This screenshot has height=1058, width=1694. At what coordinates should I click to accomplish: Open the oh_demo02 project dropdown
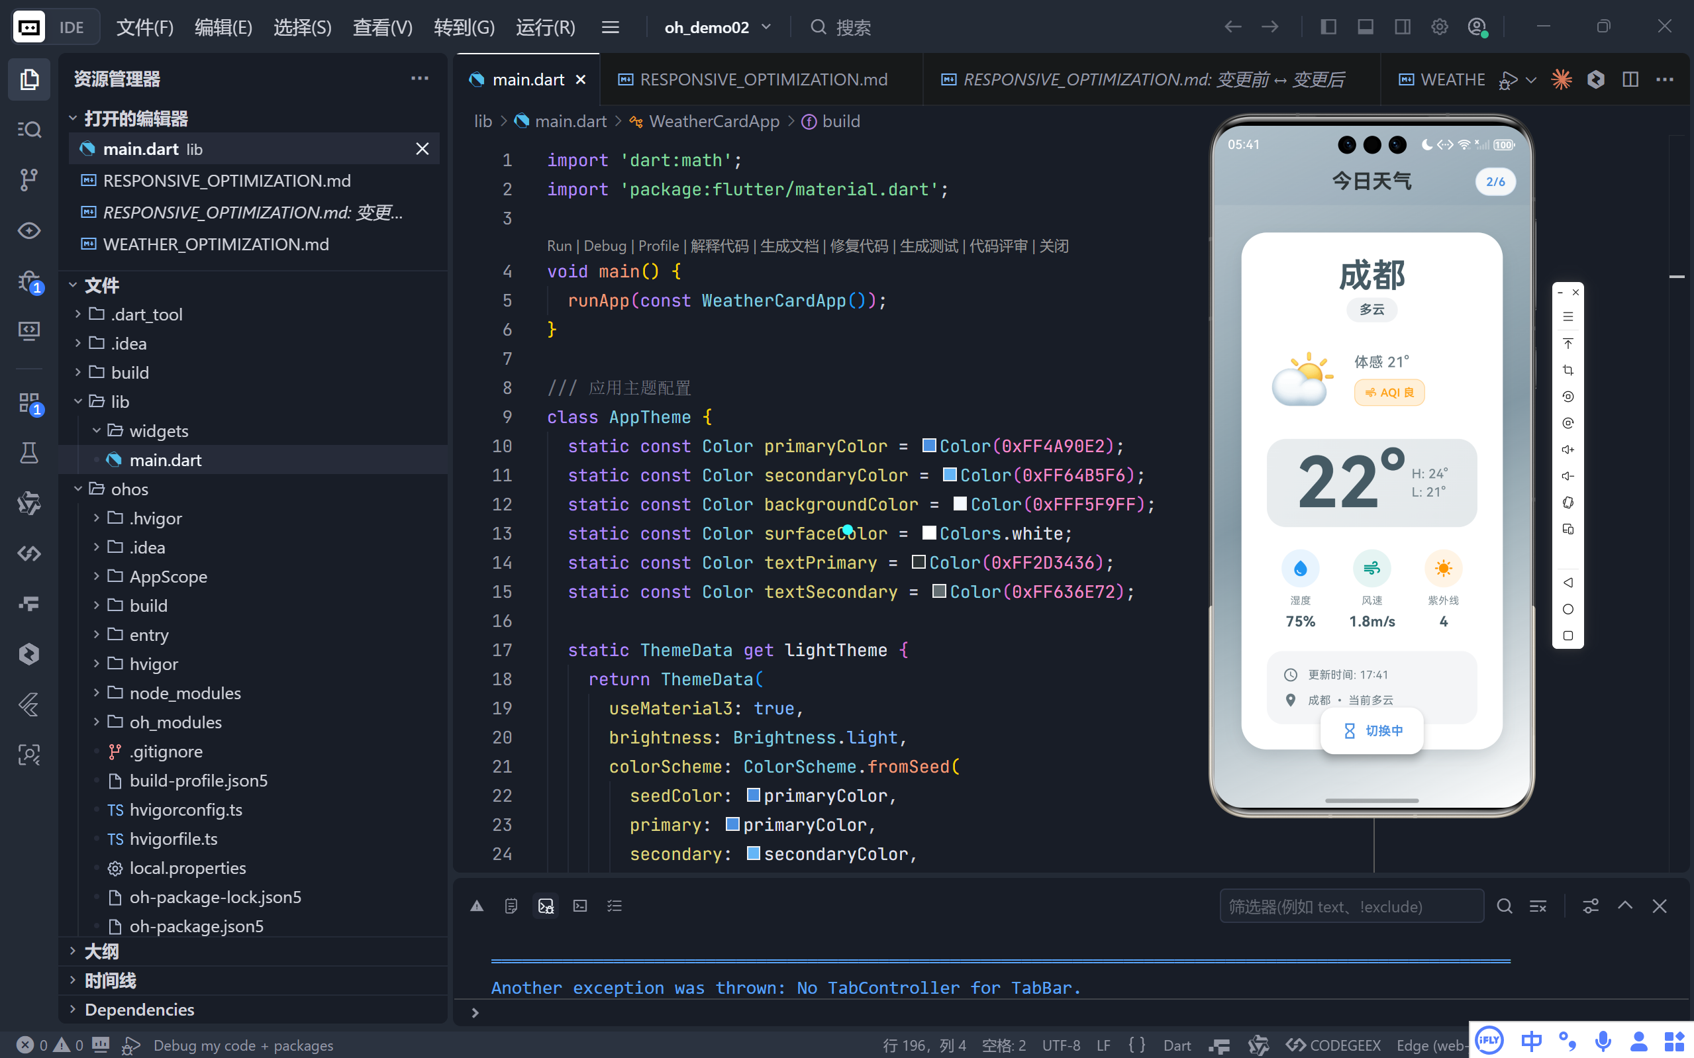pos(717,27)
